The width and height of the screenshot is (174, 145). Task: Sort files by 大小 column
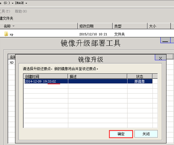(x=159, y=26)
